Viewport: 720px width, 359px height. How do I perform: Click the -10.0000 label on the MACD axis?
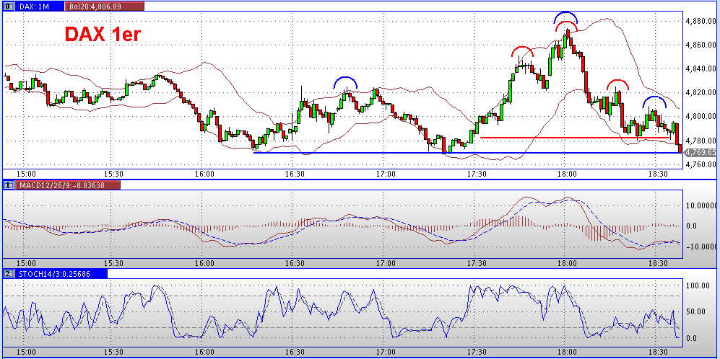coord(702,247)
